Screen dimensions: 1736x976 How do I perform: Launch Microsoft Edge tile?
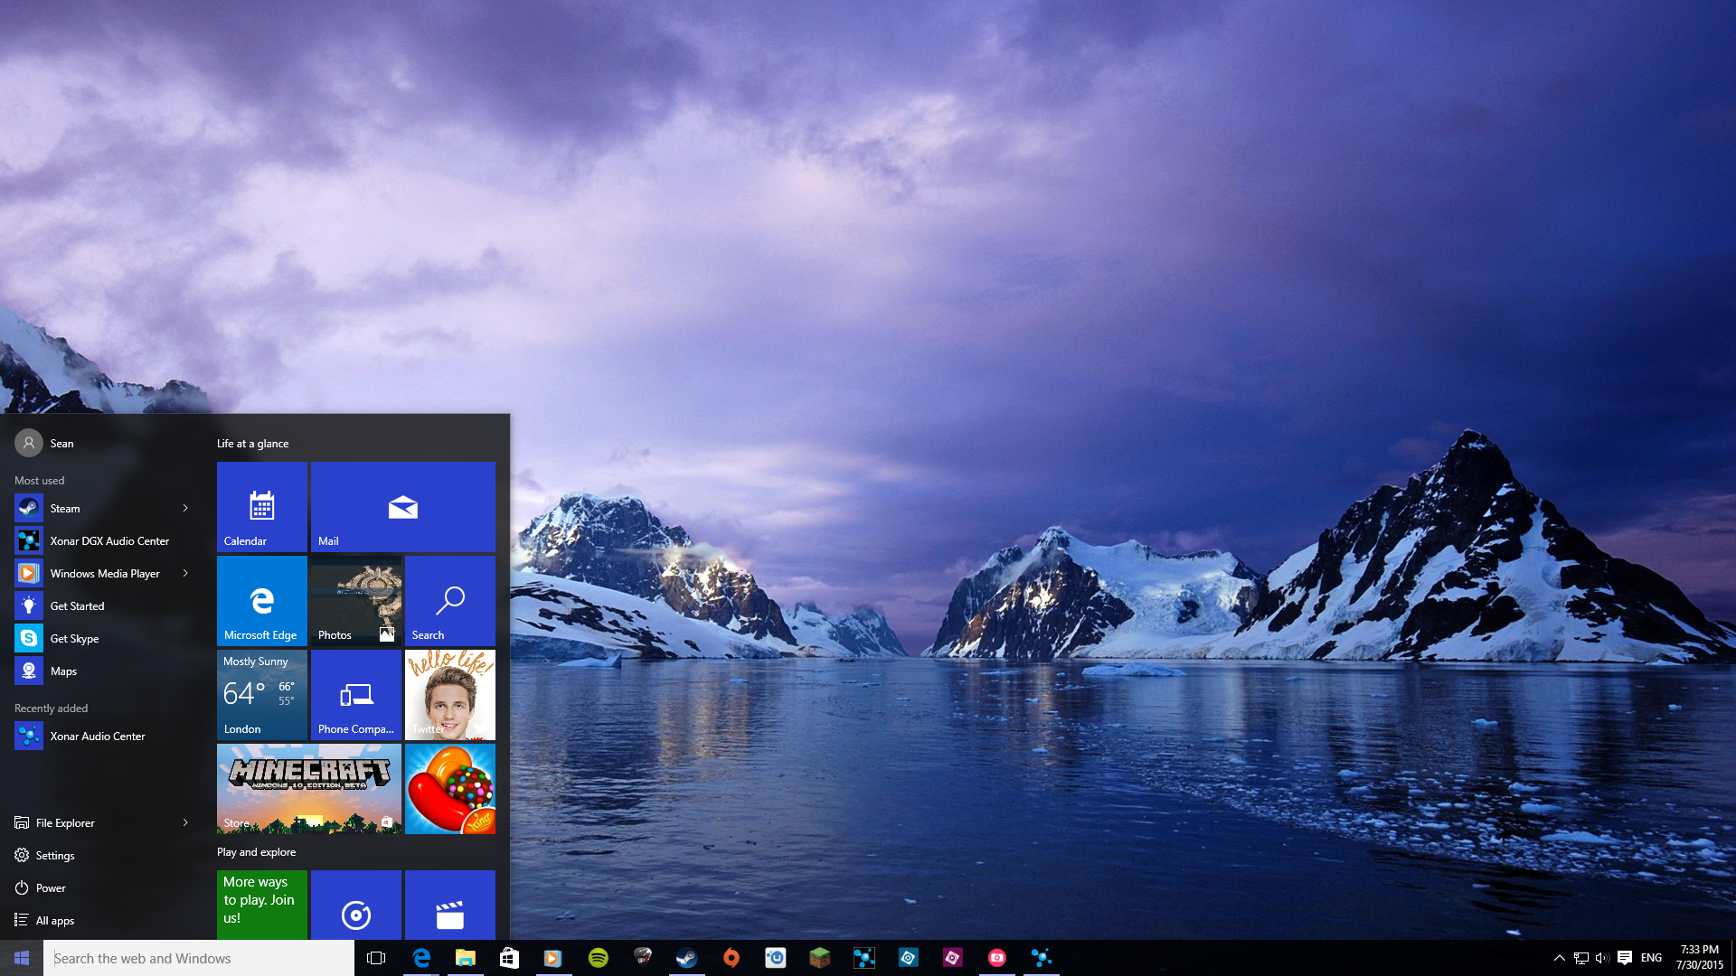click(x=259, y=599)
